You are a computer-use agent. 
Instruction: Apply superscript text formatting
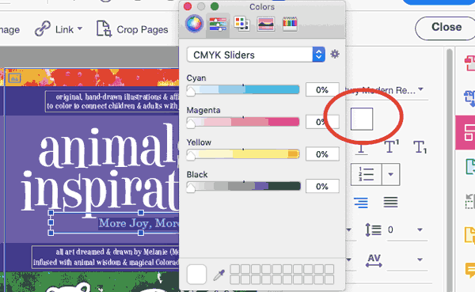(391, 146)
